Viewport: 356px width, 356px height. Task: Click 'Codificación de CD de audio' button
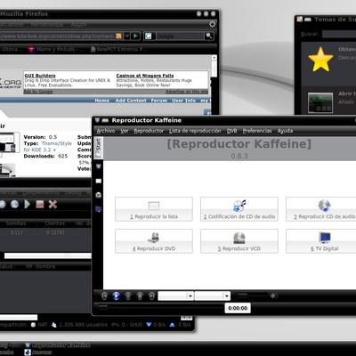coord(239,209)
